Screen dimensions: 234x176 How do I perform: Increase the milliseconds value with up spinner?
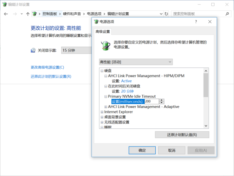pos(162,100)
